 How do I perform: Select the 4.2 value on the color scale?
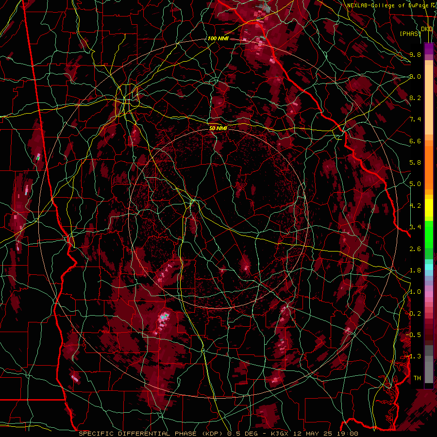coord(415,206)
